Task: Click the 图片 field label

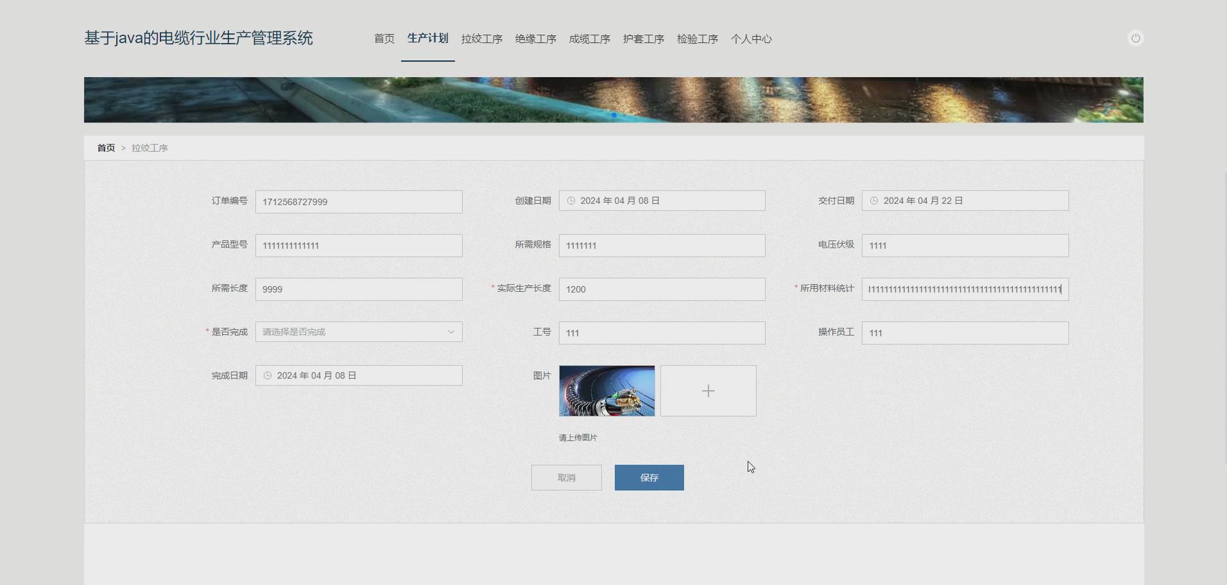Action: (x=542, y=375)
